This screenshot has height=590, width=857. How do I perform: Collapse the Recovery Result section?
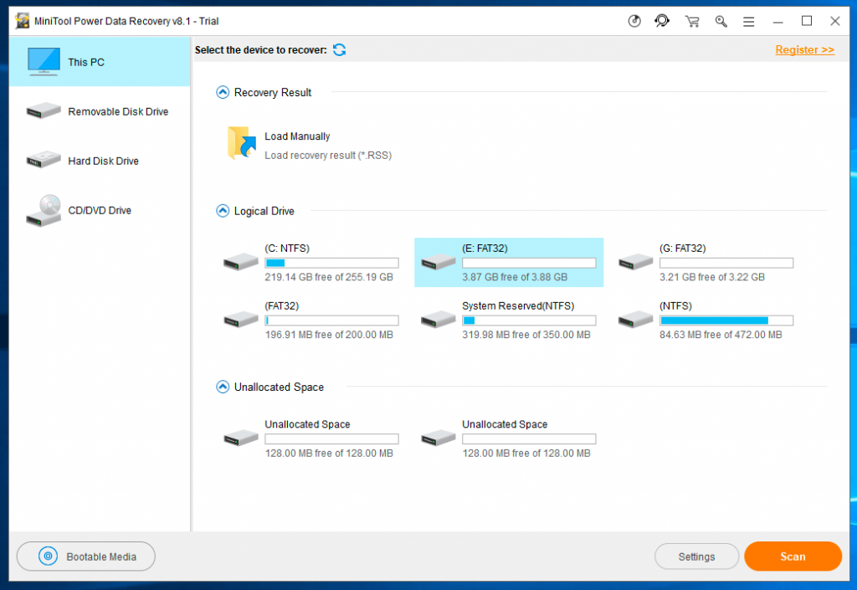pyautogui.click(x=223, y=92)
